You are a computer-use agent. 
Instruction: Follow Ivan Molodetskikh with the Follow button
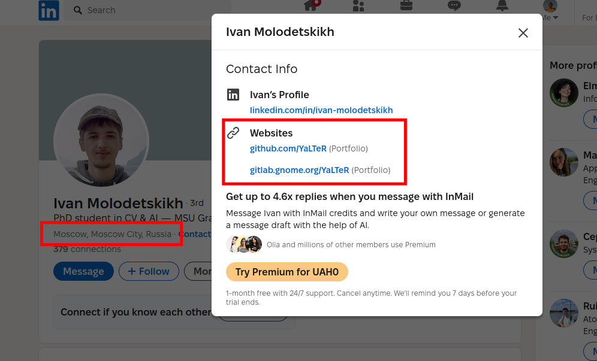point(149,271)
